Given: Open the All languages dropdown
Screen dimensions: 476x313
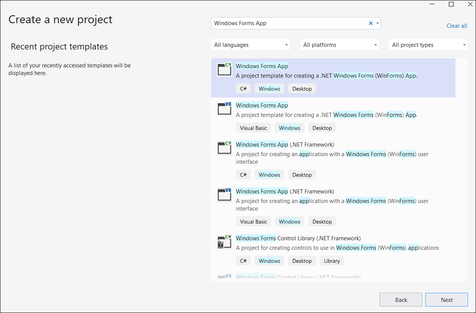Looking at the screenshot, I should pyautogui.click(x=250, y=45).
